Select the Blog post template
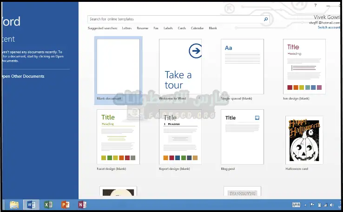This screenshot has width=343, height=212. pos(242,137)
